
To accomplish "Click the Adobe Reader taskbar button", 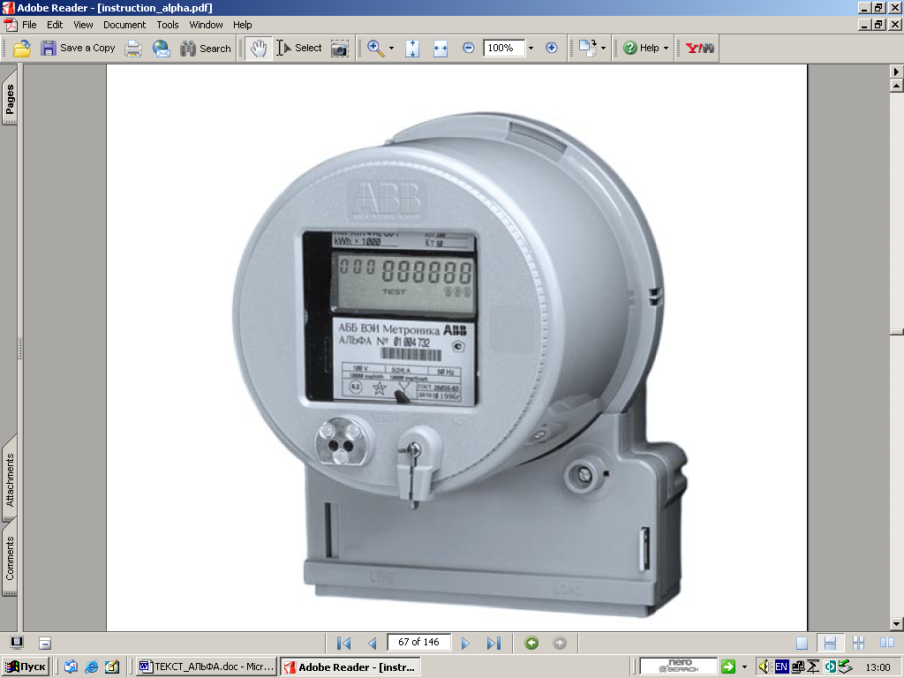I will (350, 667).
